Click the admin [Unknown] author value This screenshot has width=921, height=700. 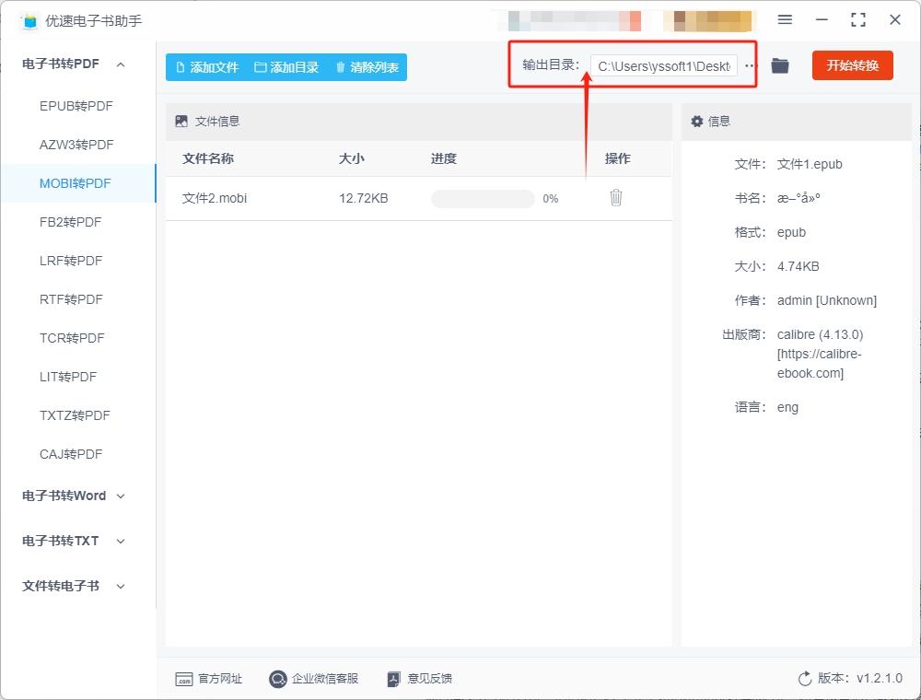826,300
